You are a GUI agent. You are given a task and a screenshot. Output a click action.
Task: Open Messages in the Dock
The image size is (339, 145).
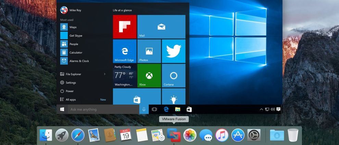pyautogui.click(x=206, y=135)
